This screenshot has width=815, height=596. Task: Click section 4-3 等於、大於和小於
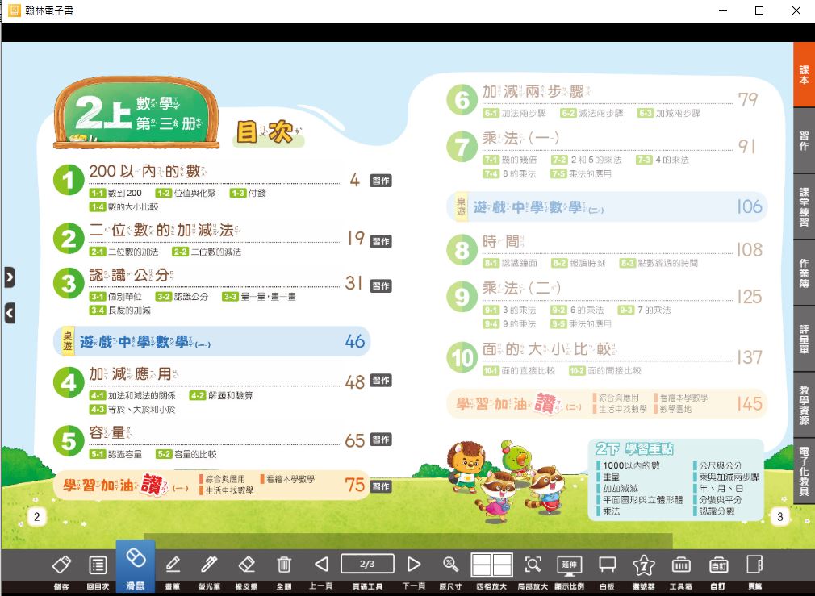(132, 410)
